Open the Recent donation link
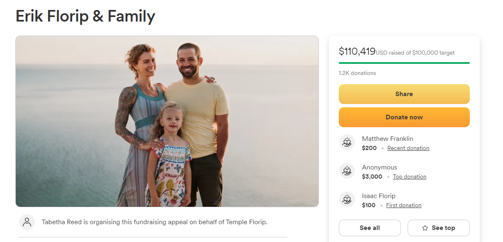This screenshot has width=503, height=242. [x=408, y=148]
